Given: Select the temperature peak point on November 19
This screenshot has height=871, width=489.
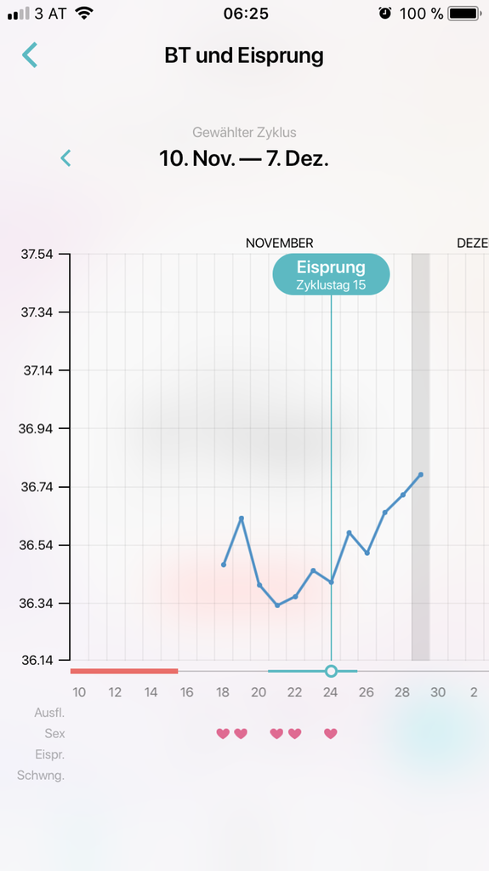Looking at the screenshot, I should [x=242, y=519].
